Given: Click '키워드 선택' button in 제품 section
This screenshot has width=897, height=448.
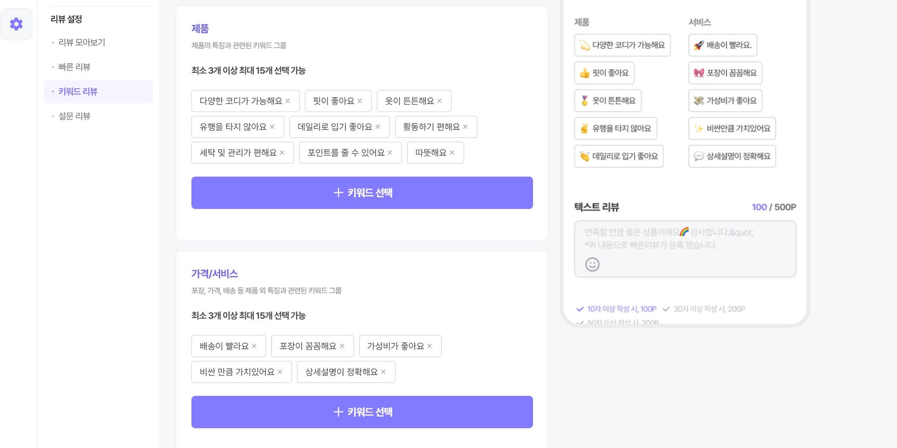Looking at the screenshot, I should (362, 193).
